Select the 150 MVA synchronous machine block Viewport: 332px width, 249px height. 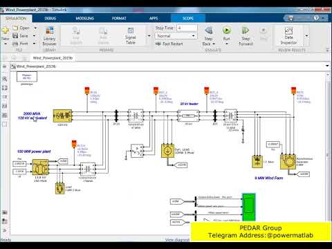point(40,167)
